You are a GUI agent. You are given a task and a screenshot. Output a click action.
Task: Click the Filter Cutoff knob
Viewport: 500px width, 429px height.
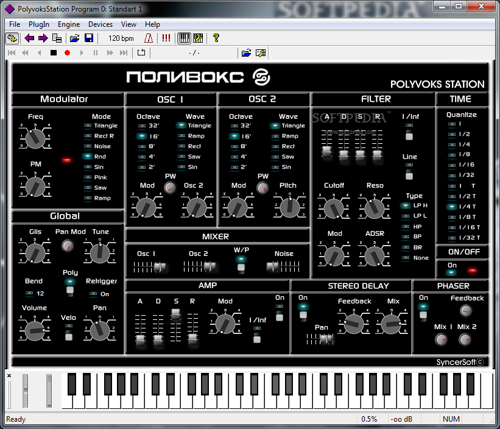(x=334, y=208)
